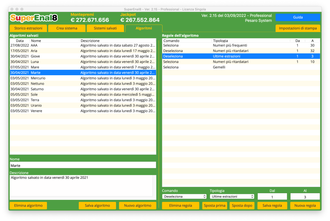The image size is (330, 221).
Task: Select the Marte algorithm row
Action: coord(83,73)
